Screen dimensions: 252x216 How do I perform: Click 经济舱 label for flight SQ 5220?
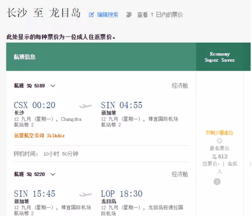coord(180,174)
